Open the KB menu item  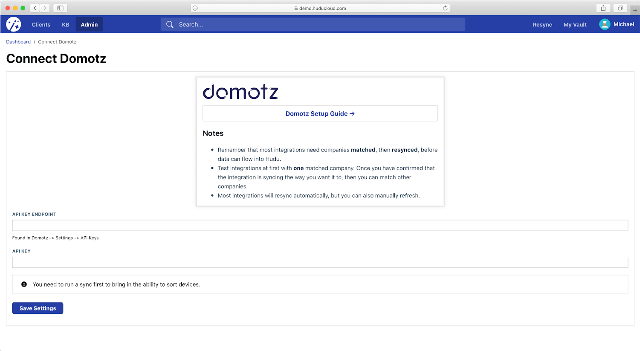click(x=66, y=25)
